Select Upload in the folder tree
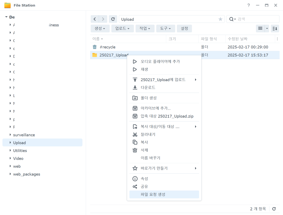The width and height of the screenshot is (283, 215). (x=20, y=143)
